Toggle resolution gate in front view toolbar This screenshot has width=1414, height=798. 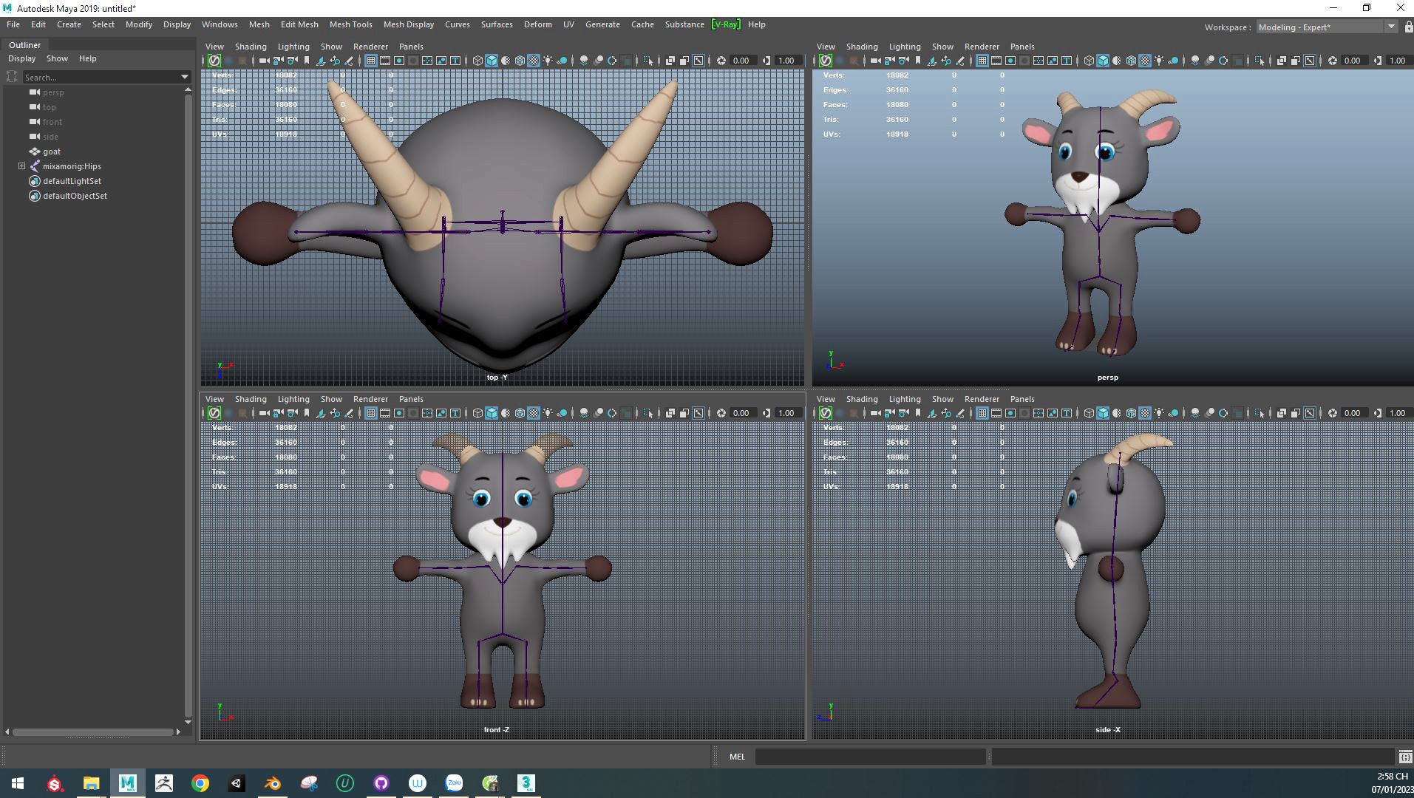click(399, 413)
